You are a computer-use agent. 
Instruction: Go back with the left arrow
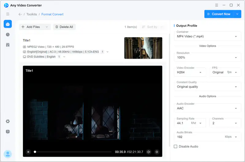20,14
